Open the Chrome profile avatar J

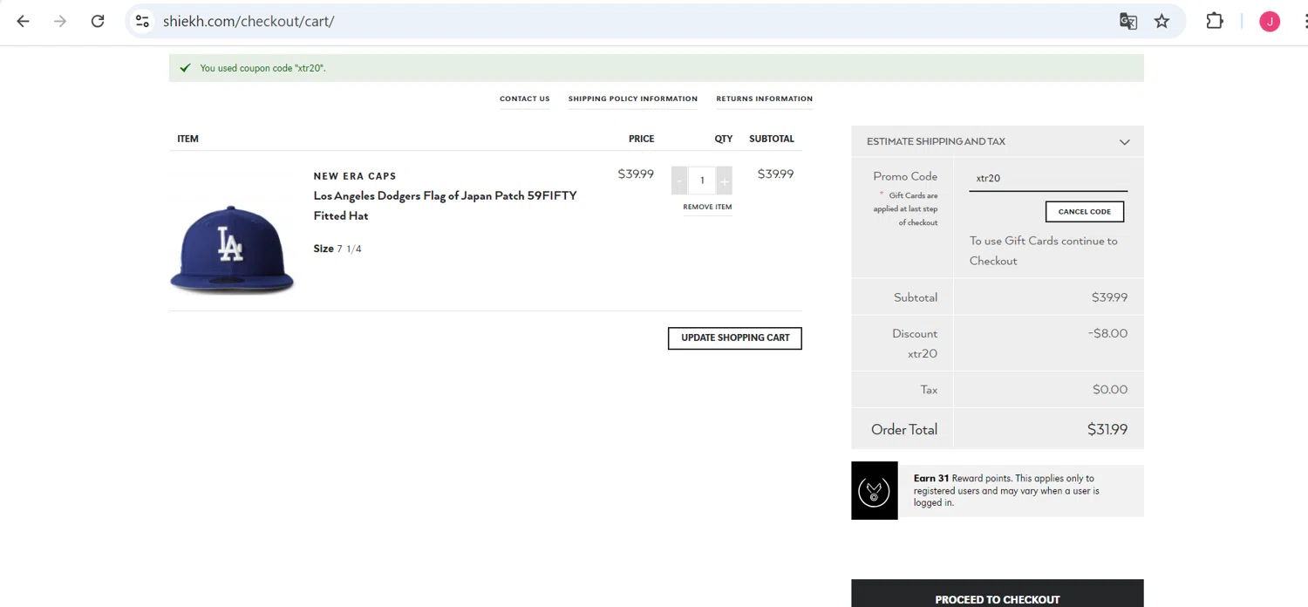click(x=1270, y=21)
